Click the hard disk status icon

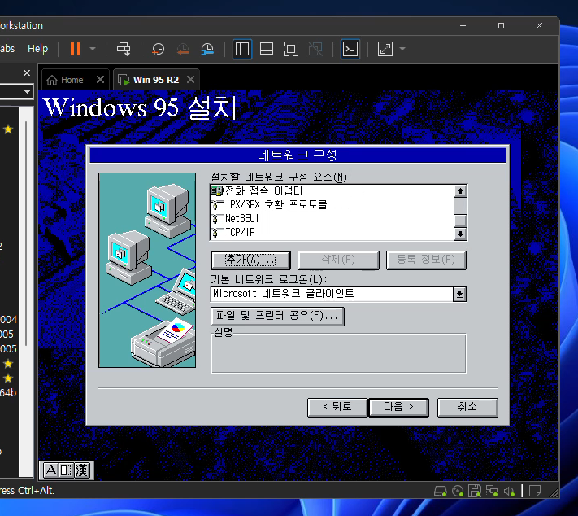click(x=440, y=491)
